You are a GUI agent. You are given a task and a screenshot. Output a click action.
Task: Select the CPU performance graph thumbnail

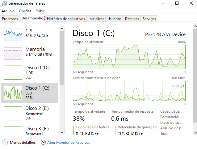[x=13, y=35]
